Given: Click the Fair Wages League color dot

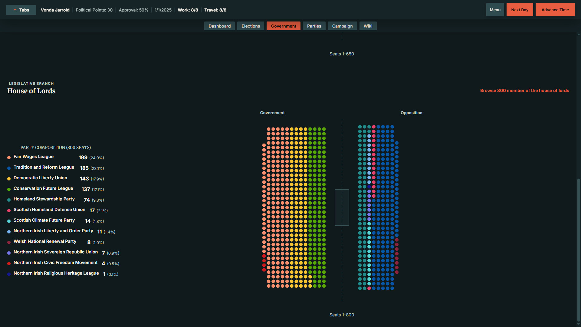Looking at the screenshot, I should tap(9, 157).
